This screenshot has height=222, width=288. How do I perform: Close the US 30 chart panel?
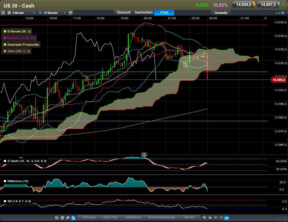(x=284, y=5)
